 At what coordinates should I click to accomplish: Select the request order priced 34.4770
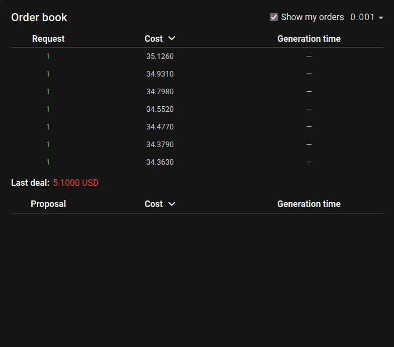click(160, 127)
